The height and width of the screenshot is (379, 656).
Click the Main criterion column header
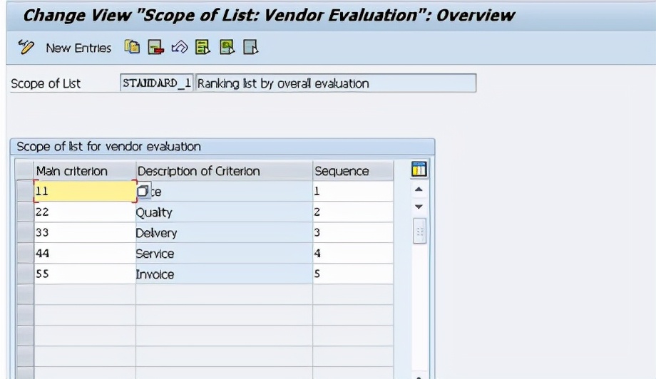(x=85, y=171)
